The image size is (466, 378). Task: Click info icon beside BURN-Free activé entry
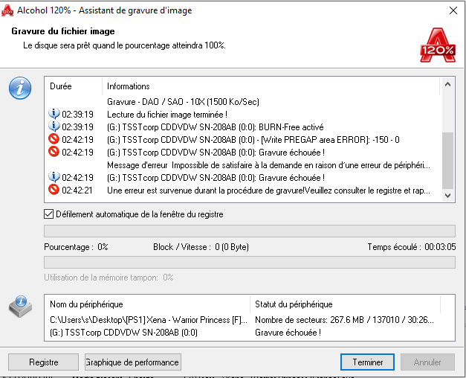[54, 126]
